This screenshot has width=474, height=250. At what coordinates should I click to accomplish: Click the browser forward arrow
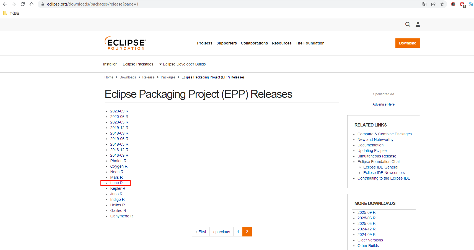point(14,4)
